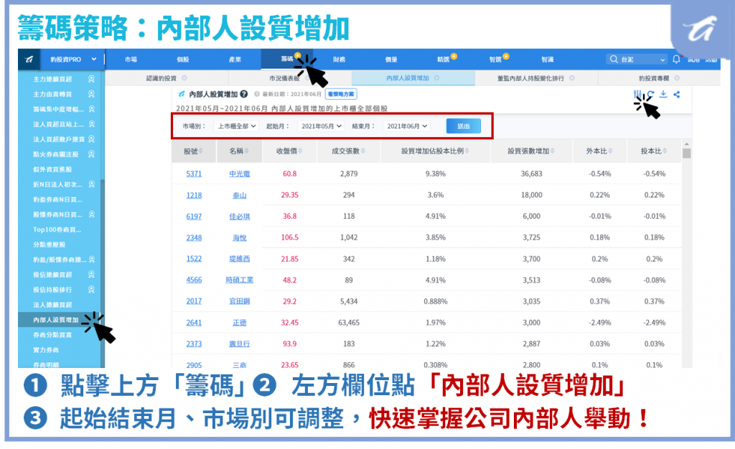735x449 pixels.
Task: Select 分點重壓股 in the sidebar
Action: (50, 245)
